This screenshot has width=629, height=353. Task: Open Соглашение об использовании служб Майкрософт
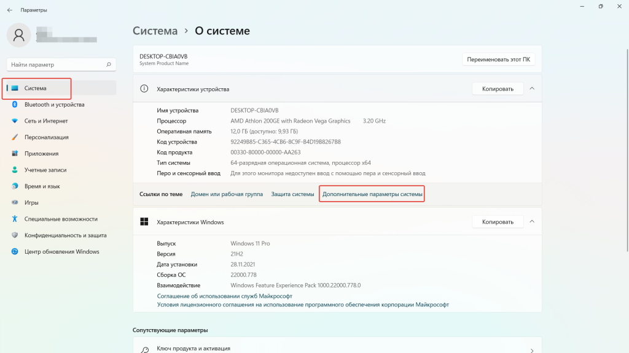coord(225,296)
